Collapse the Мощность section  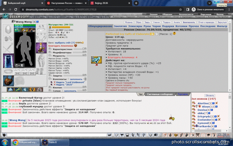49,55
